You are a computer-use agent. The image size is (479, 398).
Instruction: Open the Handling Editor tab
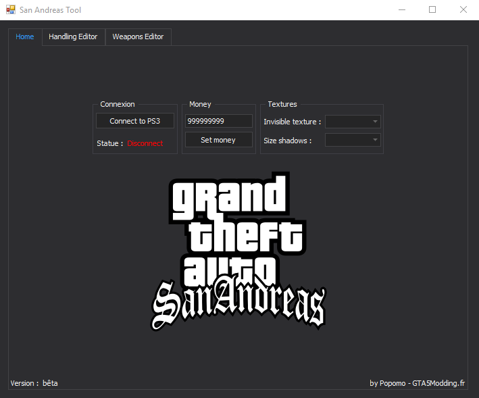pos(73,36)
